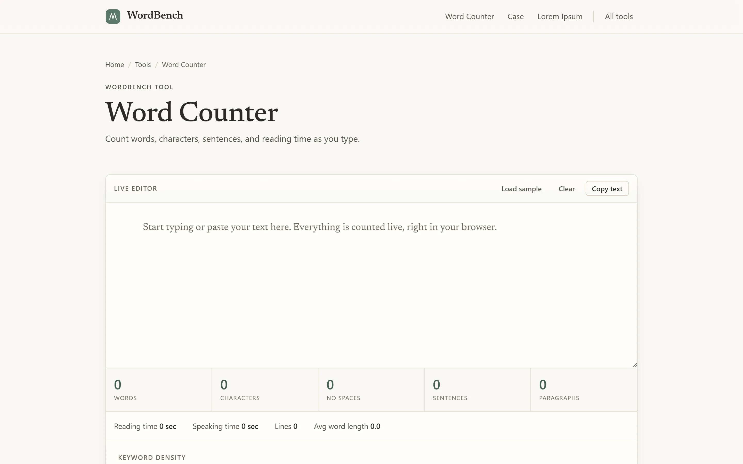
Task: Click the WORDBENCH TOOL eyebrow label
Action: pos(139,87)
